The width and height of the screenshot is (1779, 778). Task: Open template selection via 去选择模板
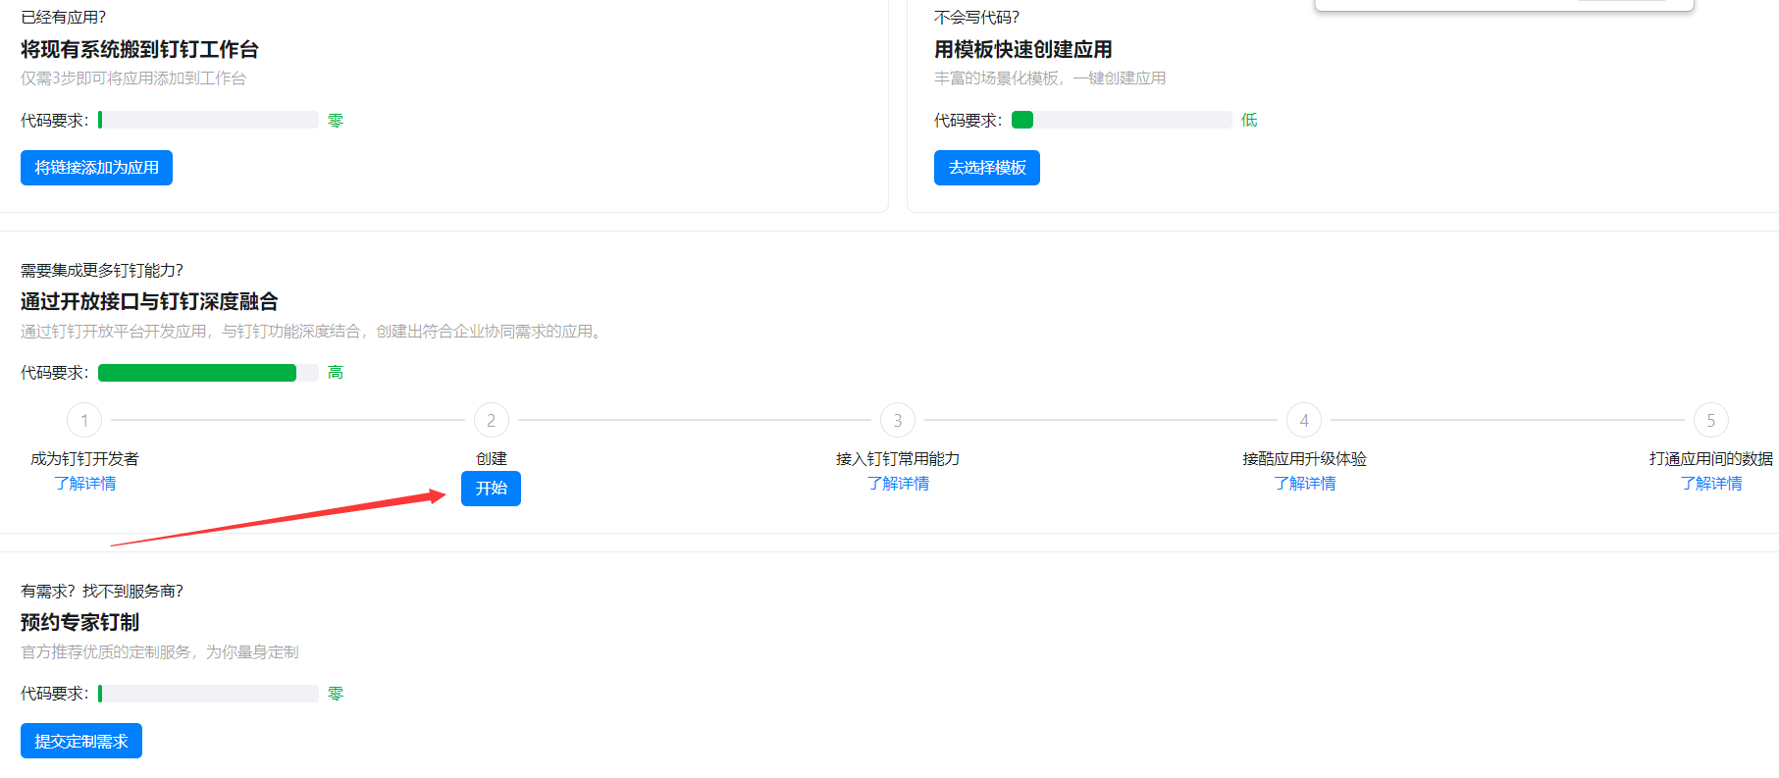pyautogui.click(x=986, y=168)
